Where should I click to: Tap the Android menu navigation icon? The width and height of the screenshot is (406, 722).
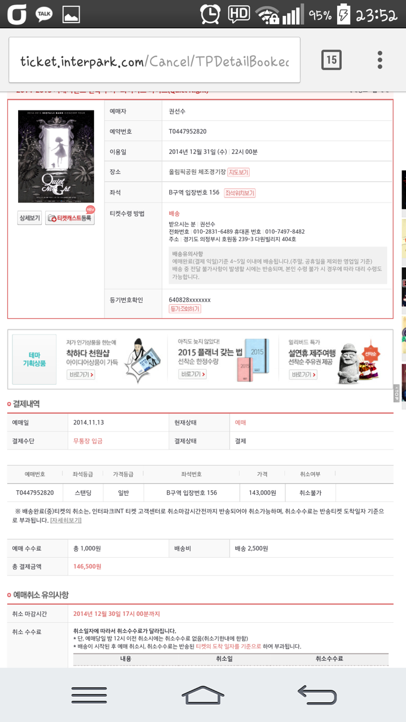89,695
